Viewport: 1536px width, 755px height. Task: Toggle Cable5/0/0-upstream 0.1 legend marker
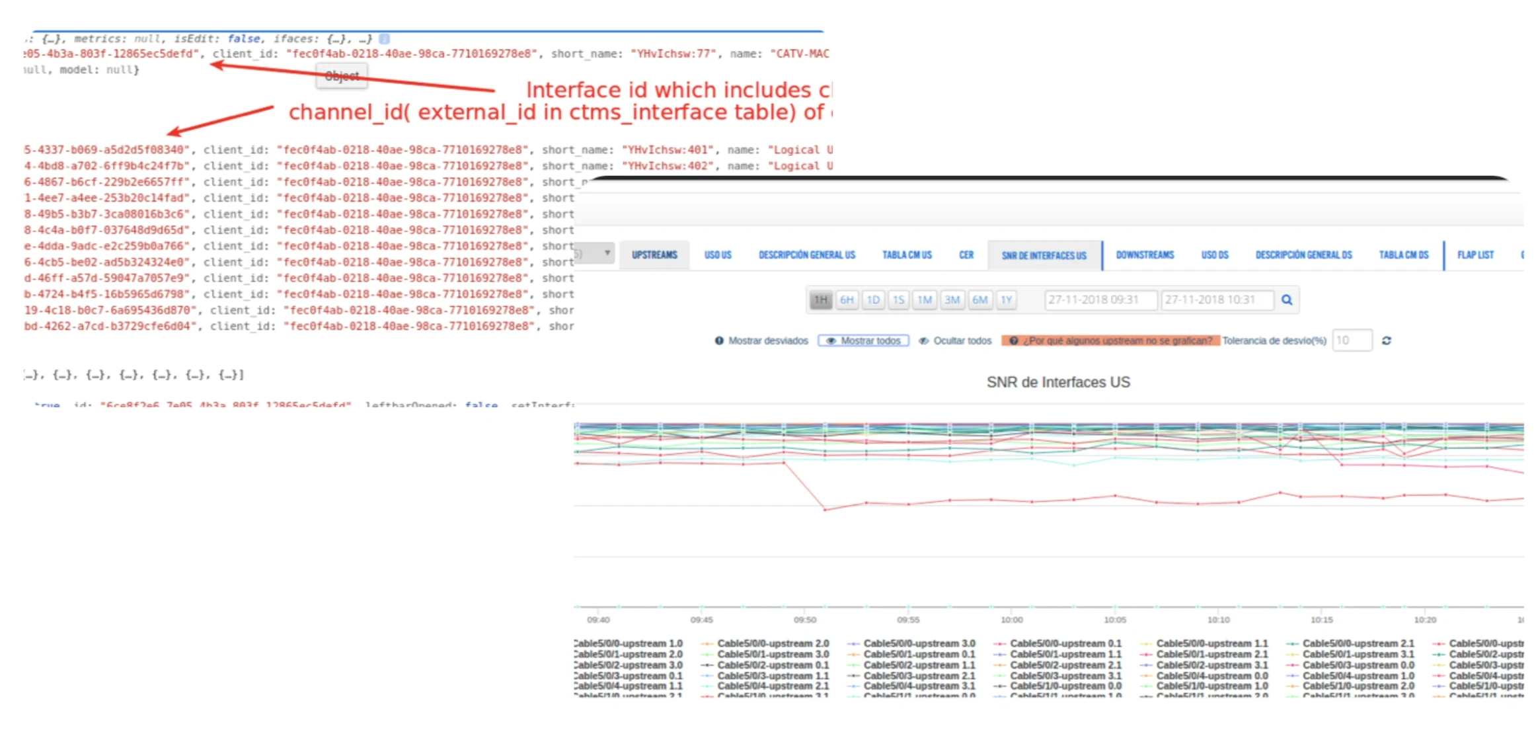(x=999, y=643)
